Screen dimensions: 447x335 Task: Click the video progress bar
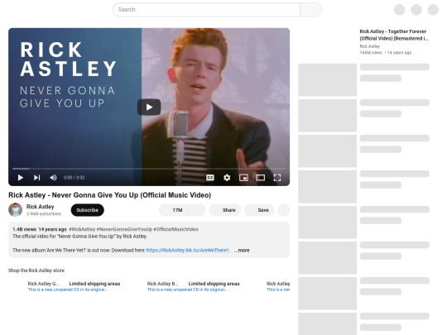149,169
